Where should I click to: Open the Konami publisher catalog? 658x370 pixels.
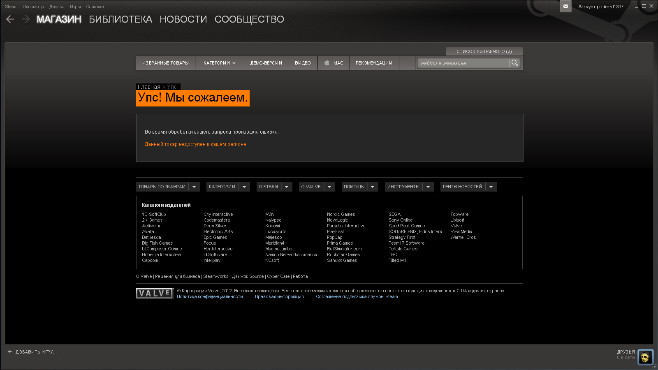click(x=272, y=226)
